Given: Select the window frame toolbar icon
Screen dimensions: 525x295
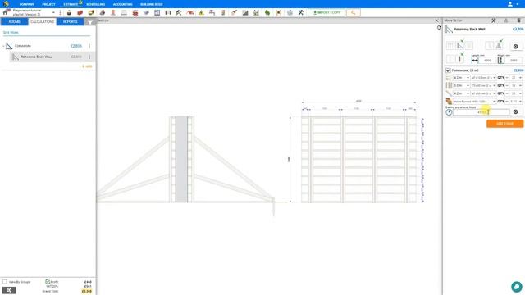Looking at the screenshot, I should 157,13.
